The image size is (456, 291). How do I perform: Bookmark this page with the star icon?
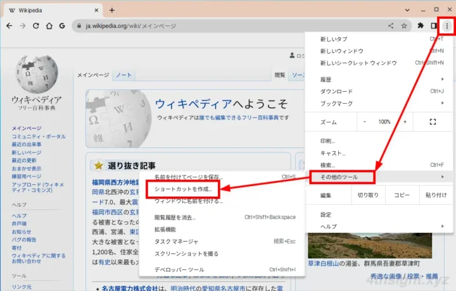(x=404, y=26)
